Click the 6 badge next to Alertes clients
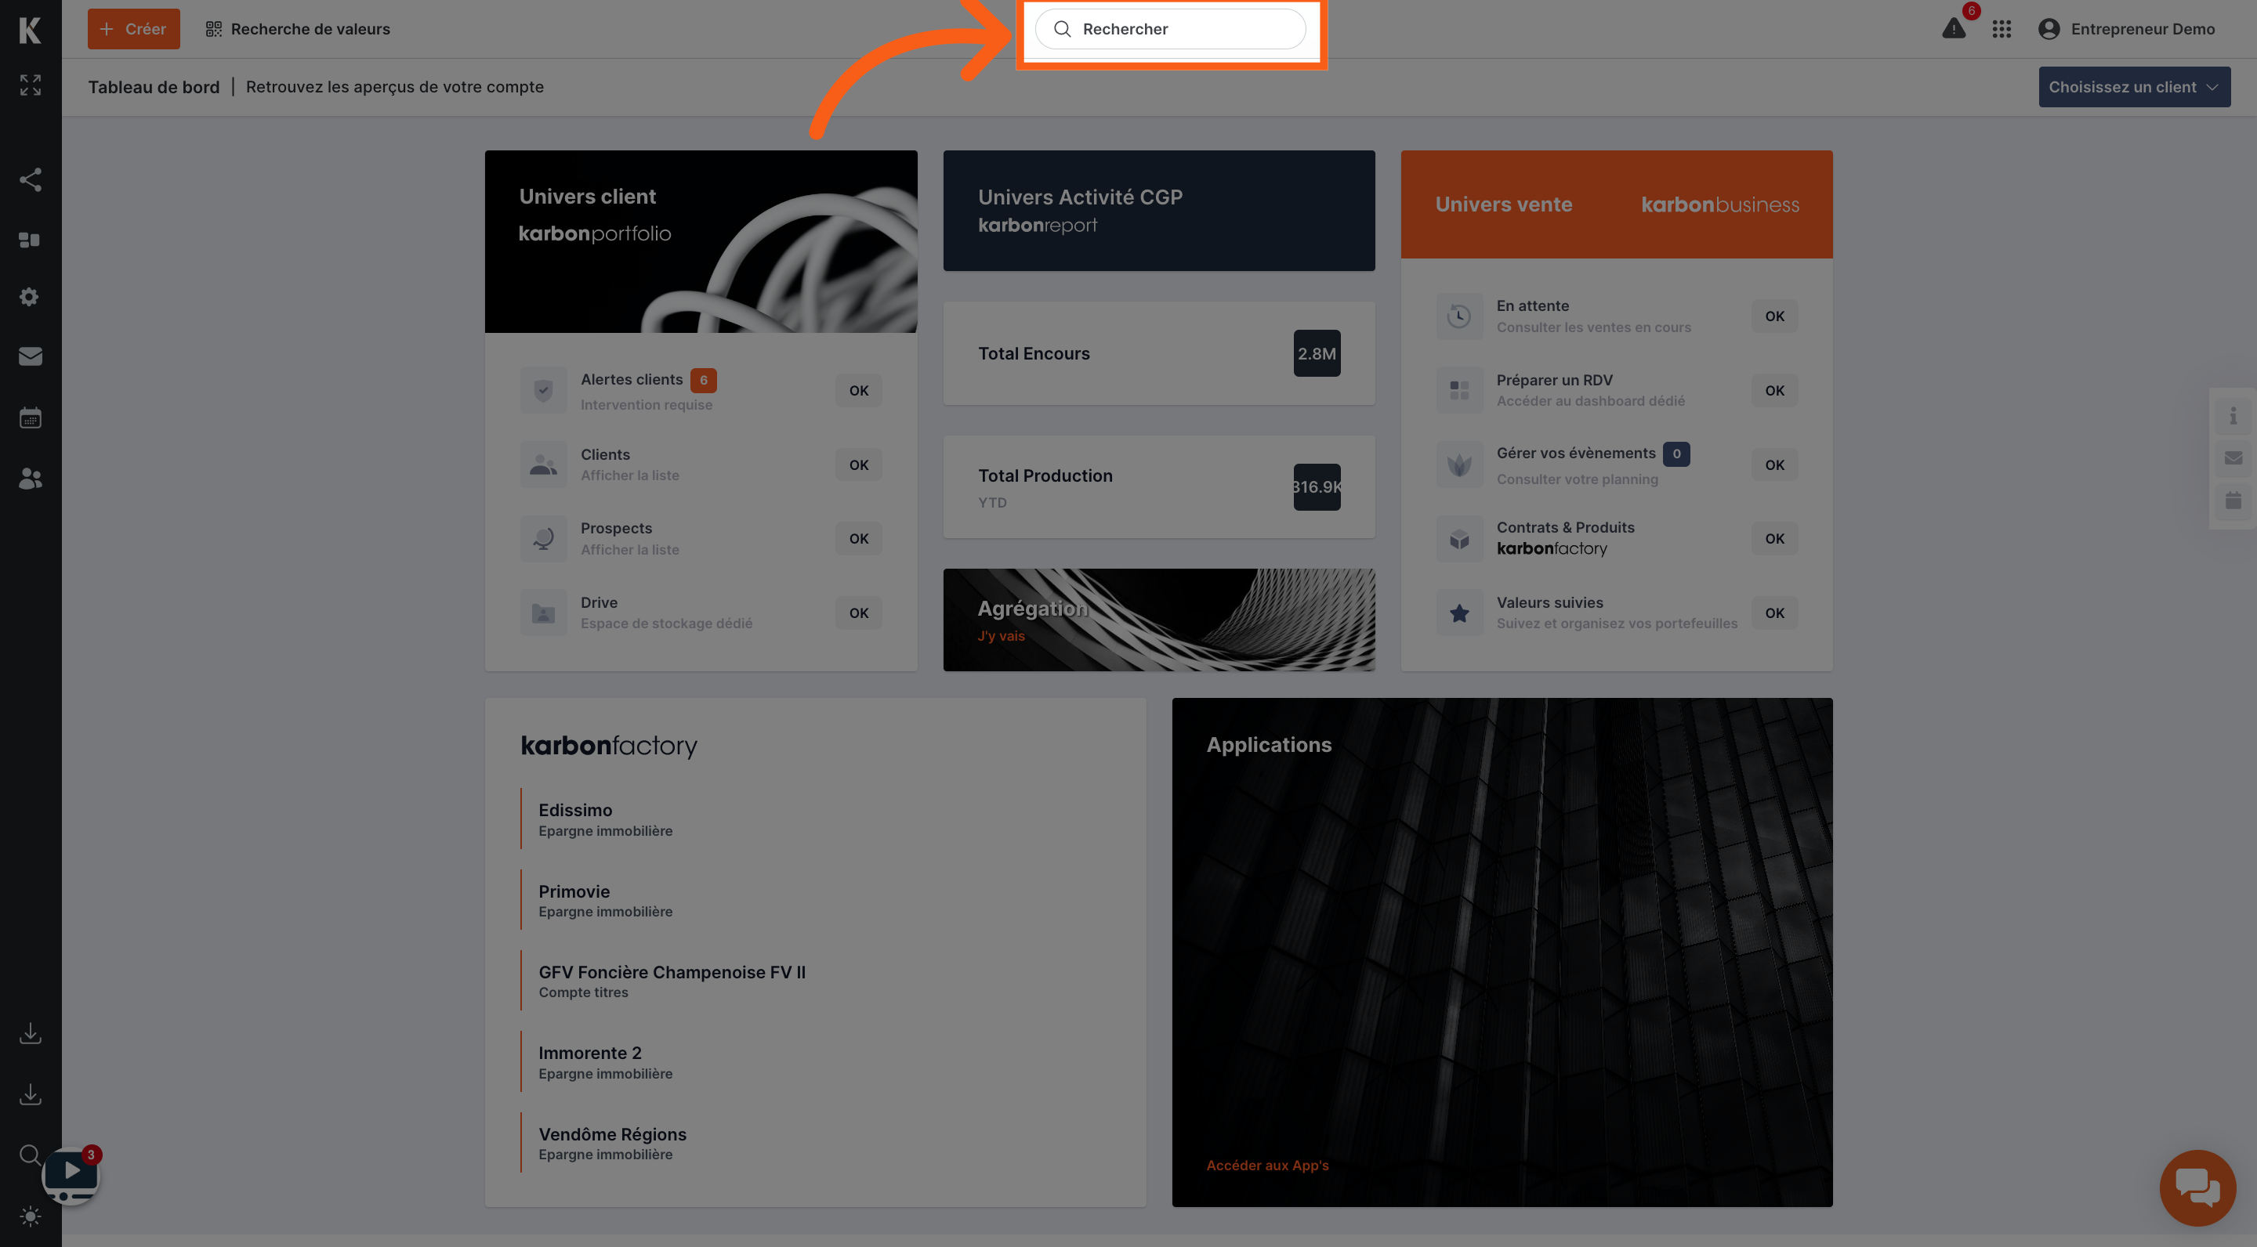This screenshot has height=1247, width=2257. [x=703, y=380]
